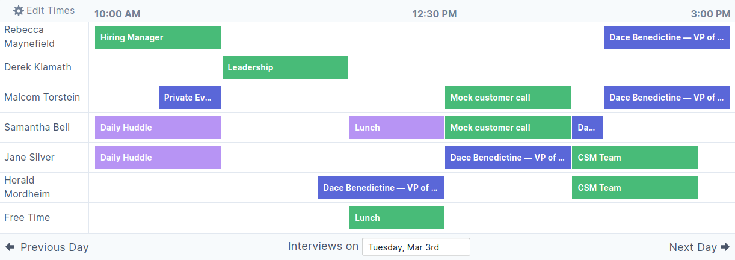Select Derek Klamath's Leadership block
The image size is (735, 260).
(285, 67)
